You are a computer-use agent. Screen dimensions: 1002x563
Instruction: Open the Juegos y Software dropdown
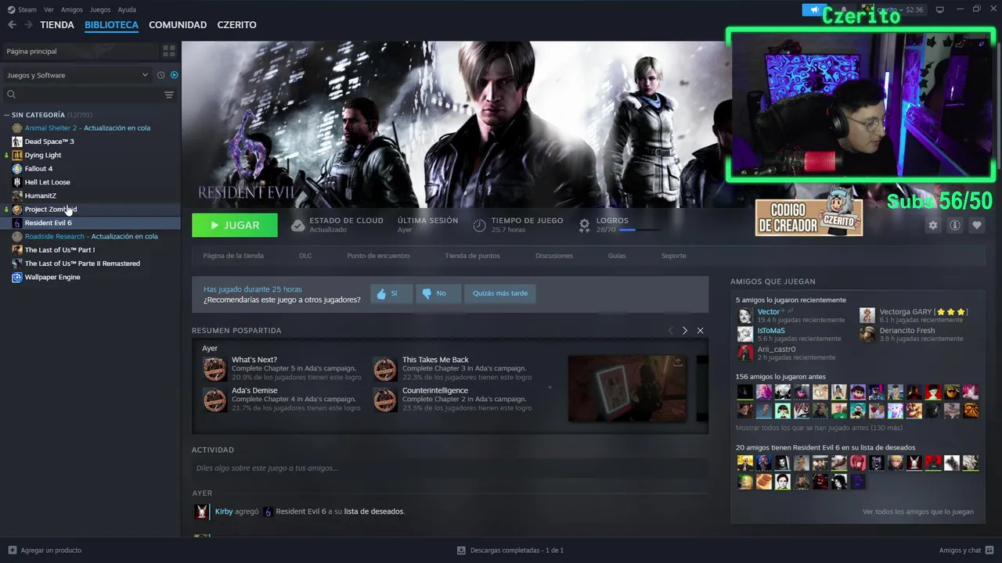pos(77,75)
